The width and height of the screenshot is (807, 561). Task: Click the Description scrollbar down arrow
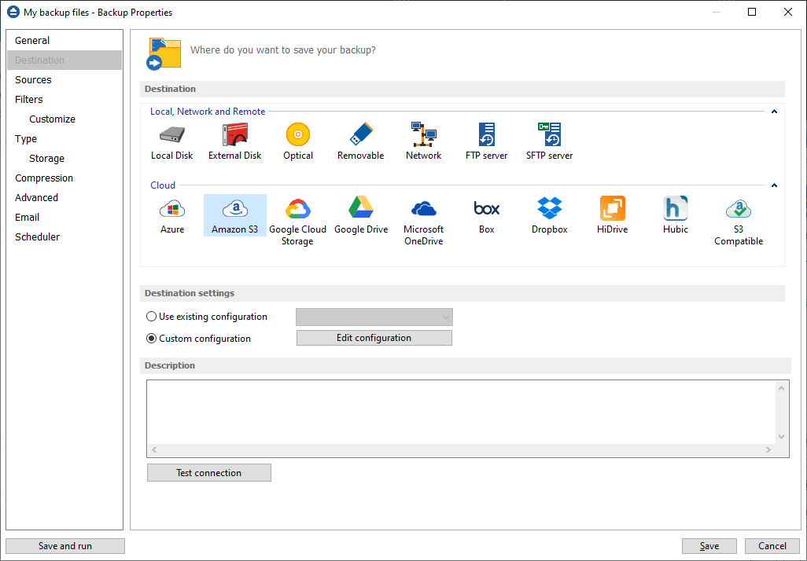(781, 437)
